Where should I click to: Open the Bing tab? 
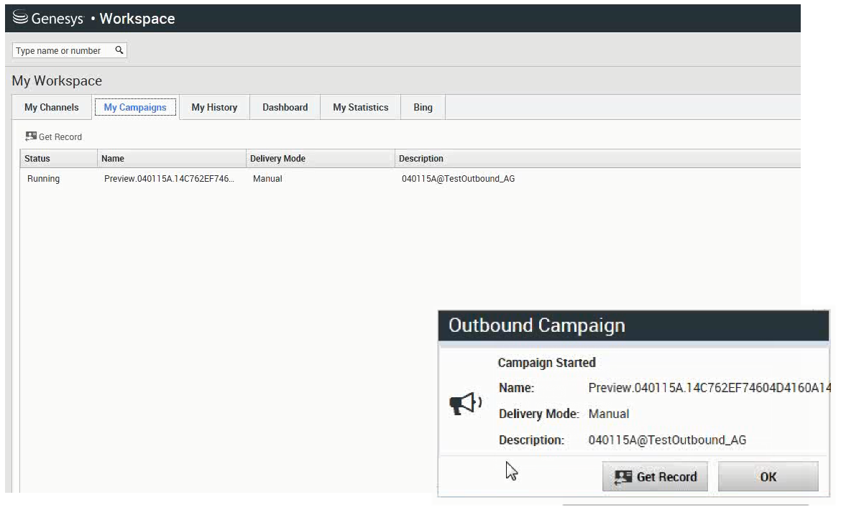(x=423, y=107)
